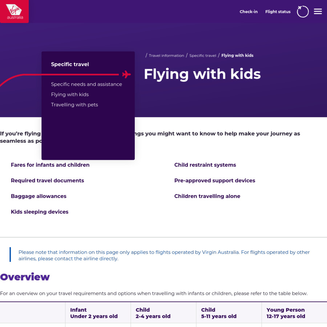
Task: Open Child restraint systems link
Action: coord(205,165)
